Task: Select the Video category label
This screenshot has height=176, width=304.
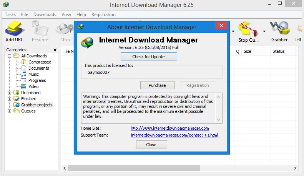Action: point(33,86)
